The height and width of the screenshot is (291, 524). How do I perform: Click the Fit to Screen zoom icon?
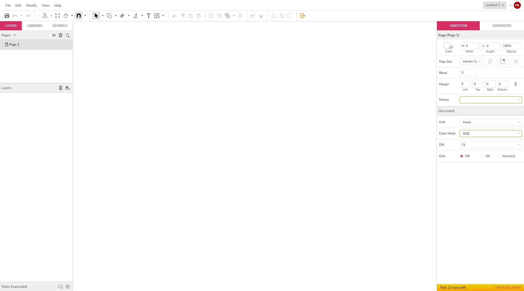(57, 16)
